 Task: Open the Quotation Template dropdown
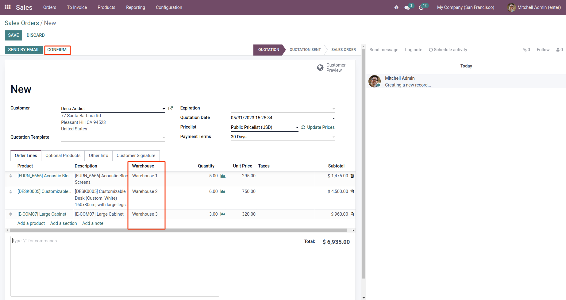[x=164, y=138]
